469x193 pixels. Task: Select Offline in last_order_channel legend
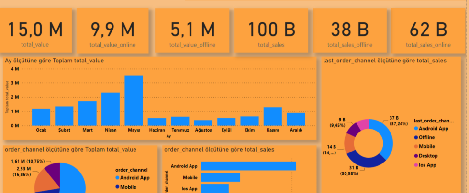click(x=424, y=138)
